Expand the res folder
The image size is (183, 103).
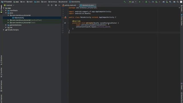click(x=6, y=27)
